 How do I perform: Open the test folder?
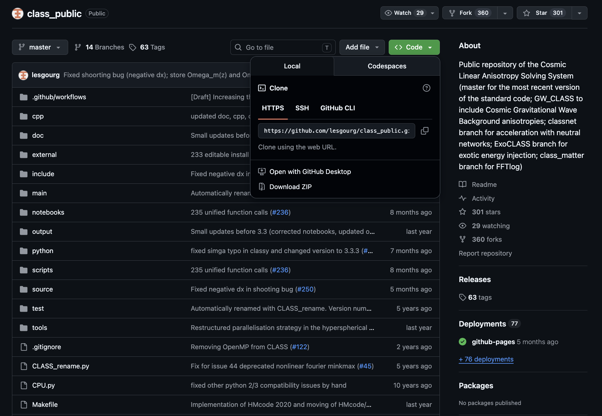[38, 309]
